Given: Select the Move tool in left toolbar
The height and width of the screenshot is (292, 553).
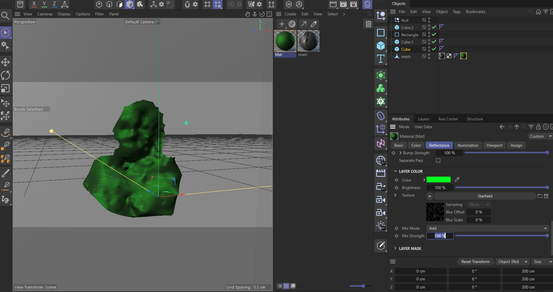Looking at the screenshot, I should click(6, 62).
